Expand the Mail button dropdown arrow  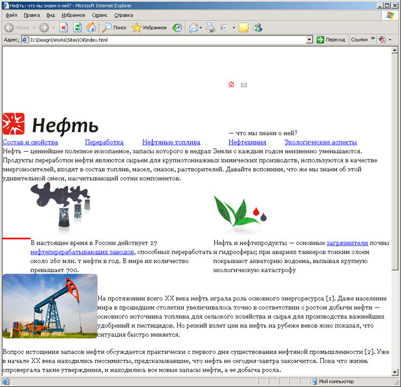click(x=200, y=28)
